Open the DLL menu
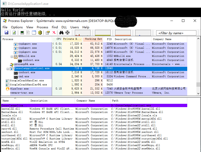This screenshot has height=152, width=201. point(64,27)
